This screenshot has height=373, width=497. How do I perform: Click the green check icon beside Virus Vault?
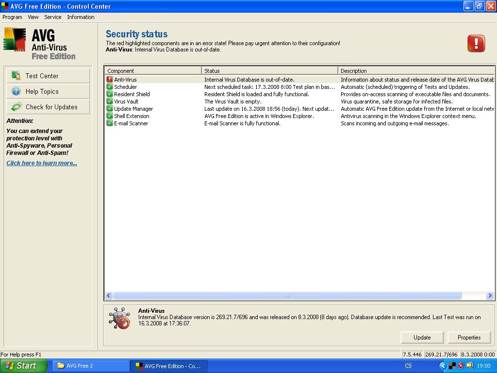coord(110,101)
